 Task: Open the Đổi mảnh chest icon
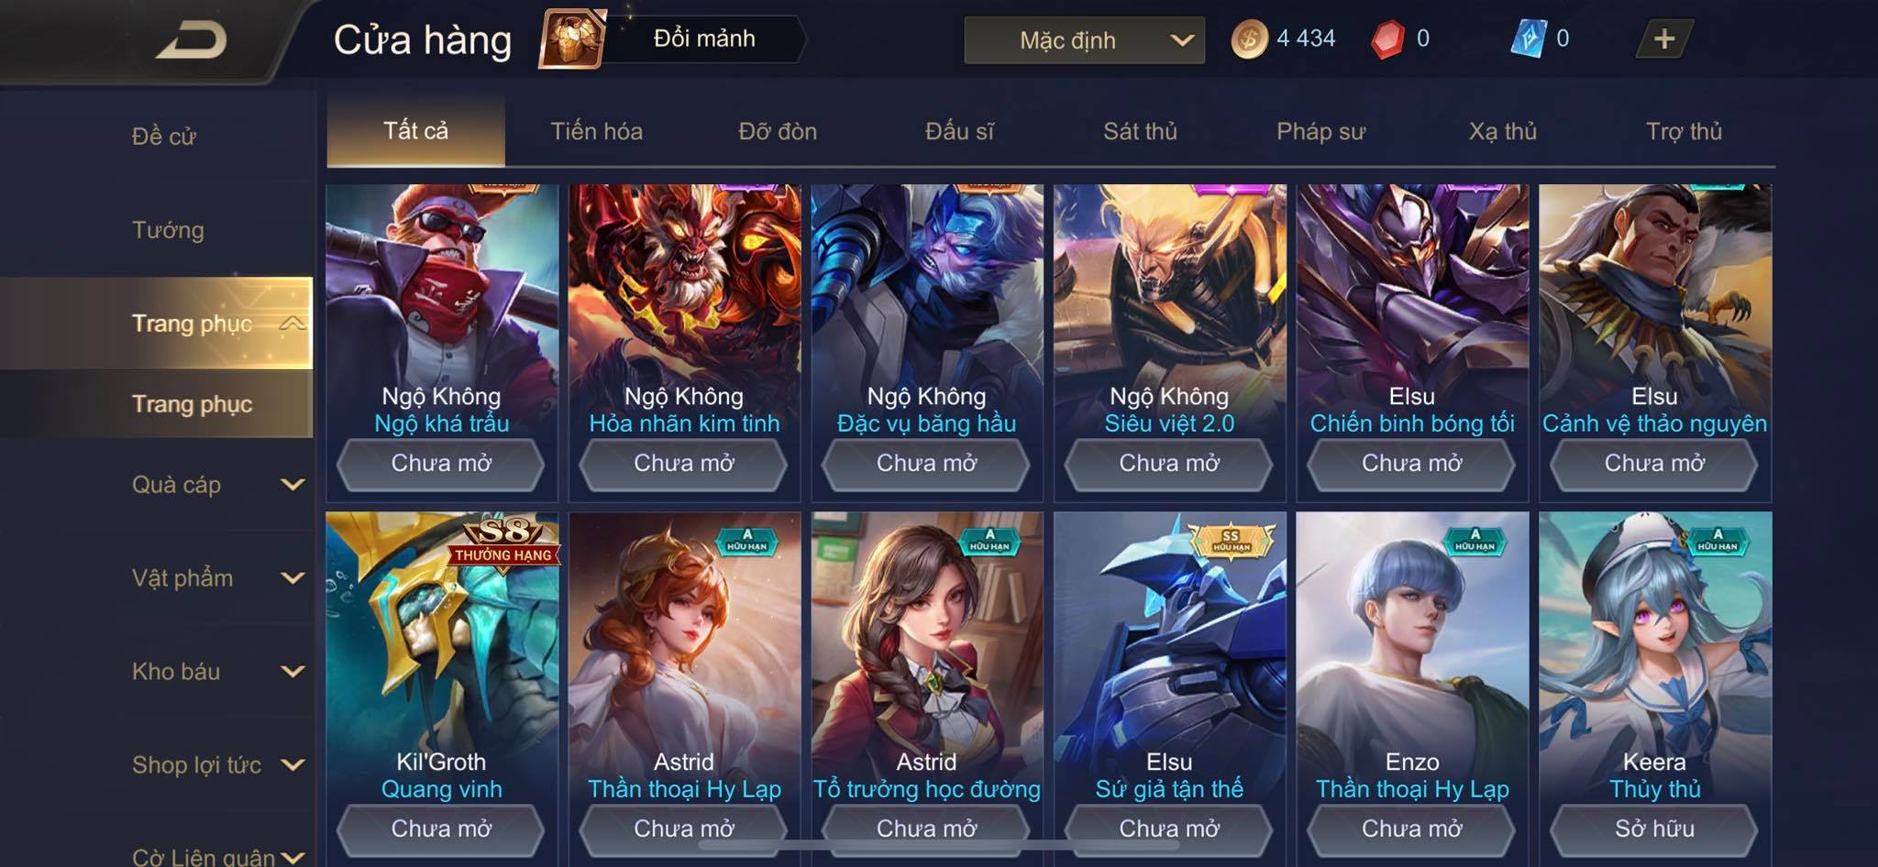(x=573, y=38)
